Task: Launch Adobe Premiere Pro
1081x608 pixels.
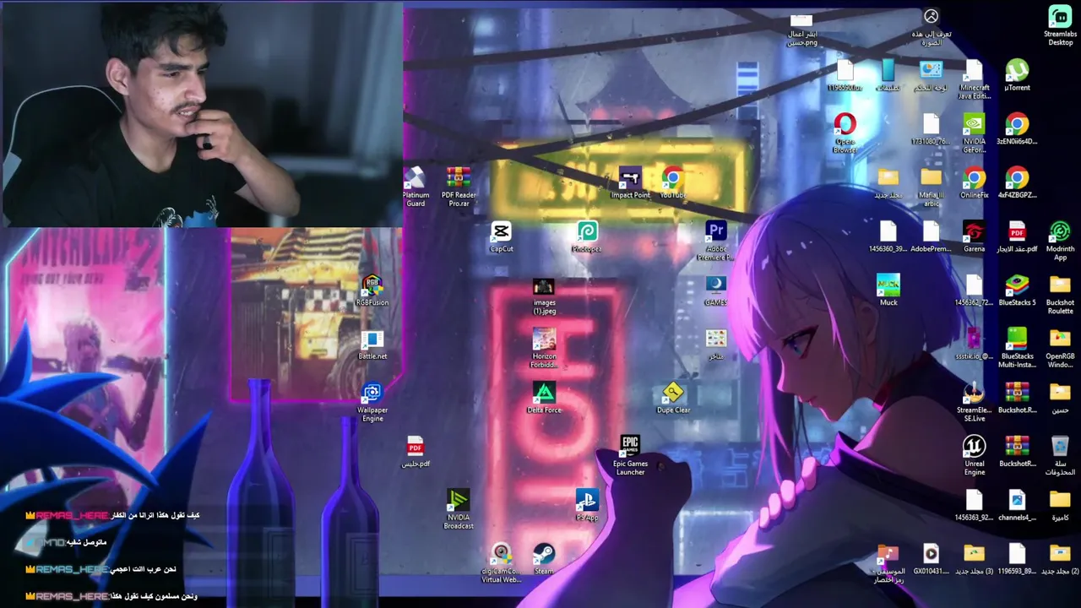Action: 716,240
